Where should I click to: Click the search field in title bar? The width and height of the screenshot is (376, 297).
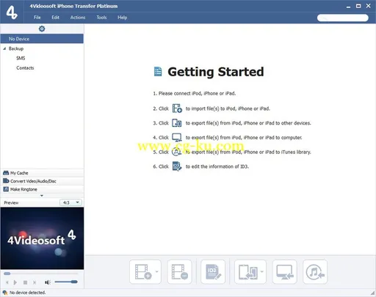(343, 18)
